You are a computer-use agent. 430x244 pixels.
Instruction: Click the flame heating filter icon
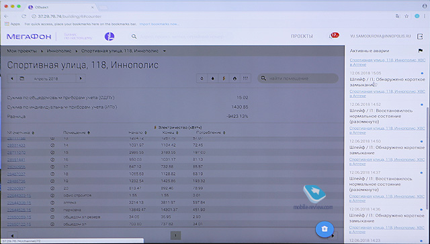pyautogui.click(x=234, y=78)
